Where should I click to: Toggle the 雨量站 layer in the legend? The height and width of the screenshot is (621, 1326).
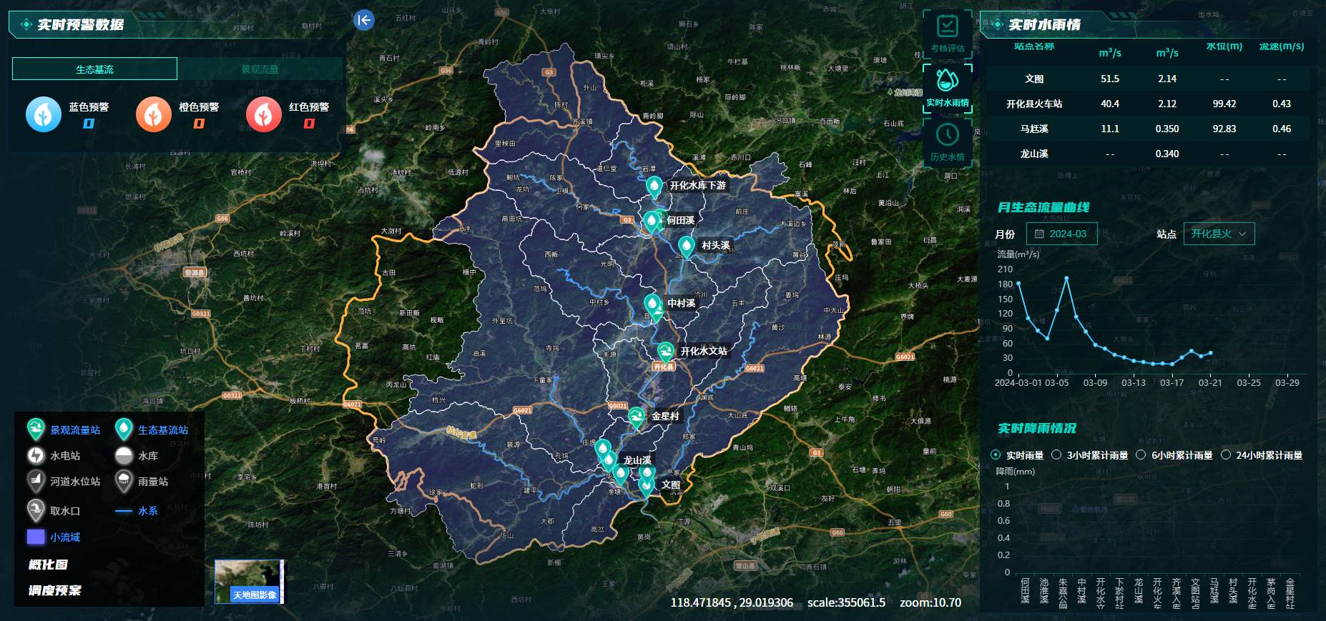pos(142,482)
